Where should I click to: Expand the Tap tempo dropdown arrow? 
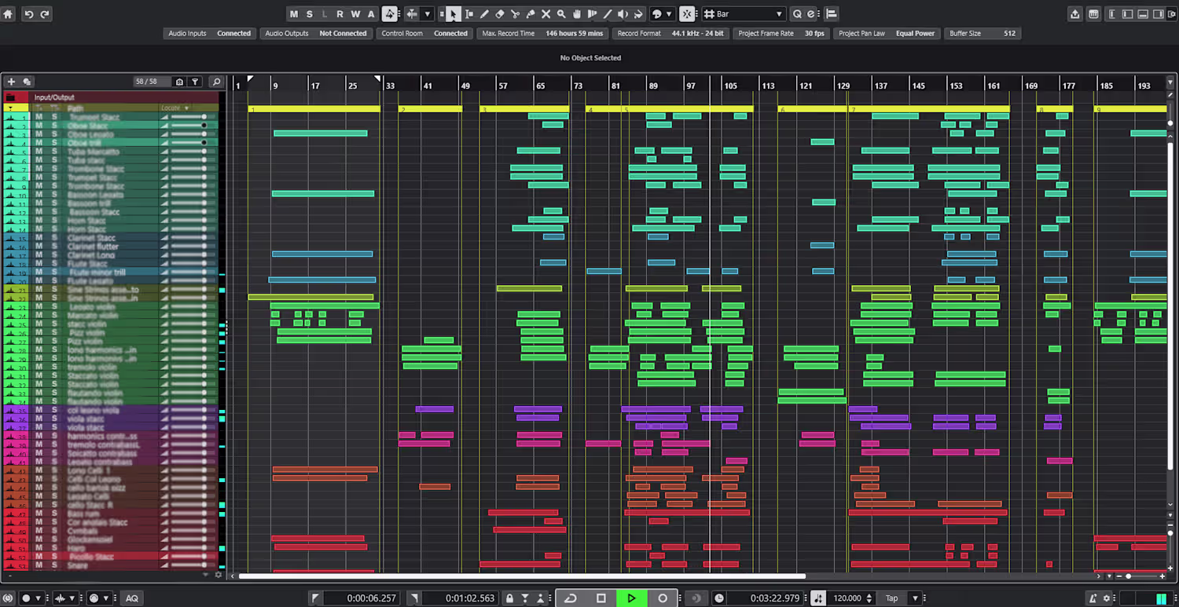coord(915,598)
